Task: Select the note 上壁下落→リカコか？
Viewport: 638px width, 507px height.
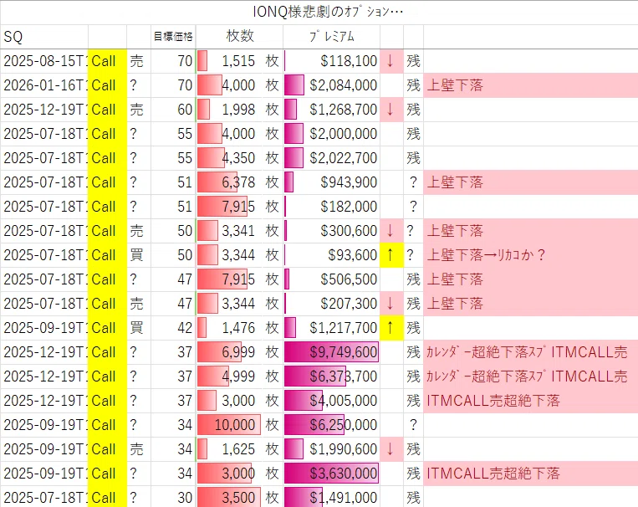Action: click(531, 255)
